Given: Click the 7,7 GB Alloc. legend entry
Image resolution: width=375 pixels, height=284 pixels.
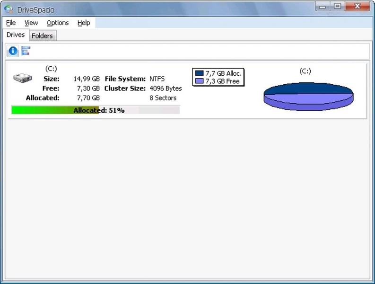Looking at the screenshot, I should coord(218,73).
